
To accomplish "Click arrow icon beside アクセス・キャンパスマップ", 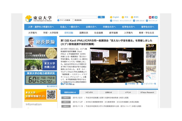I will coord(111,21).
